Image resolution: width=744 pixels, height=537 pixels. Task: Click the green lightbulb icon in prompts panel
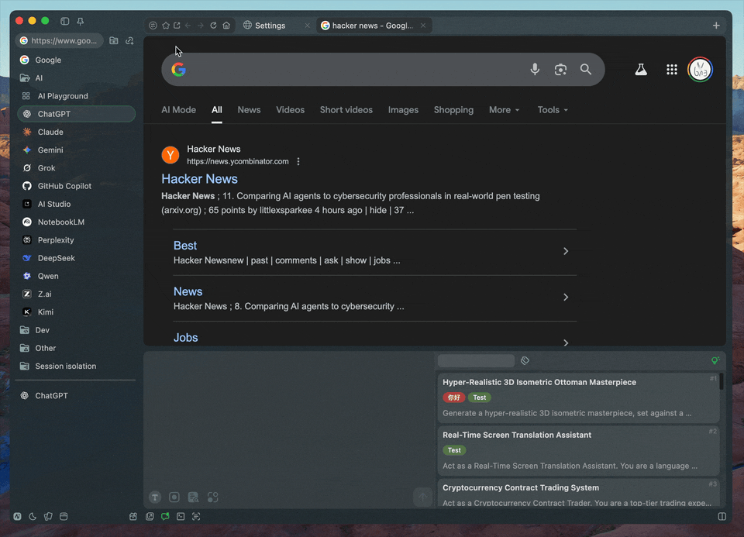click(715, 361)
